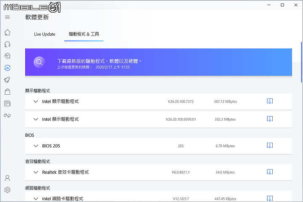This screenshot has height=202, width=303.
Task: Download Intel network driver V12.18.9.7
Action: click(270, 198)
